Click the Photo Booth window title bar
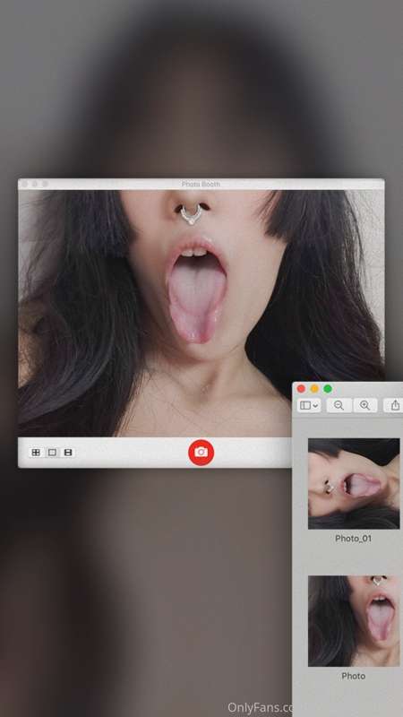 [201, 184]
